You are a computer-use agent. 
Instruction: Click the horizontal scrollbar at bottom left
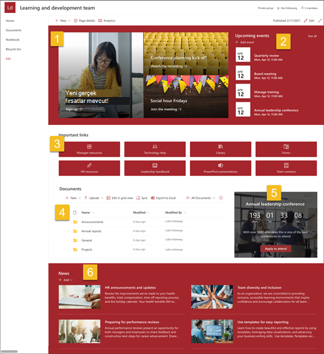pyautogui.click(x=9, y=351)
